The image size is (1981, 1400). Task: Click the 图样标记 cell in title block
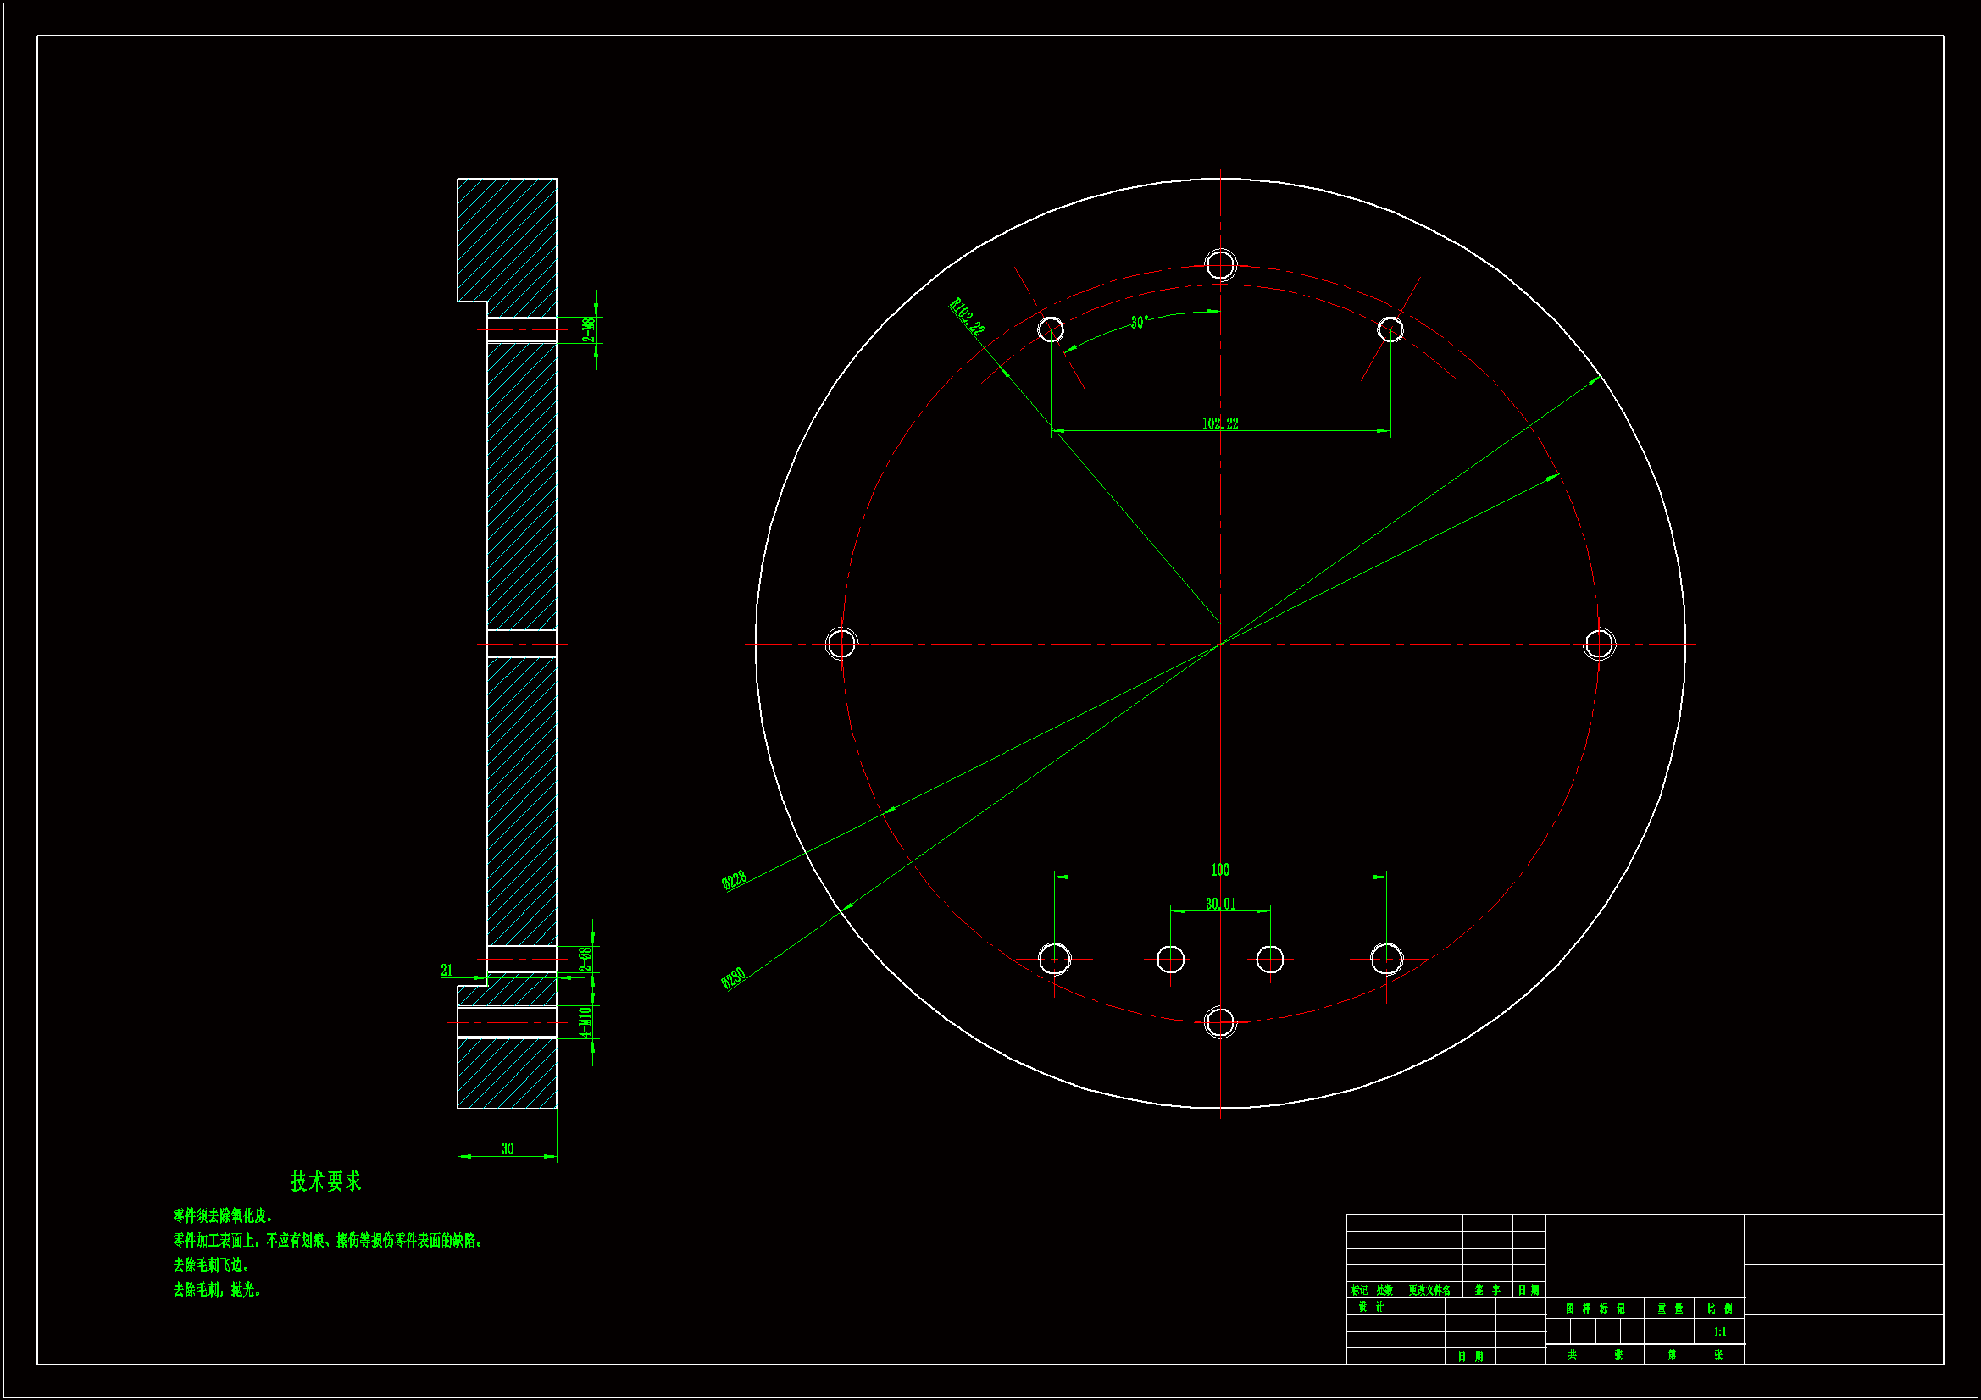point(1595,1309)
